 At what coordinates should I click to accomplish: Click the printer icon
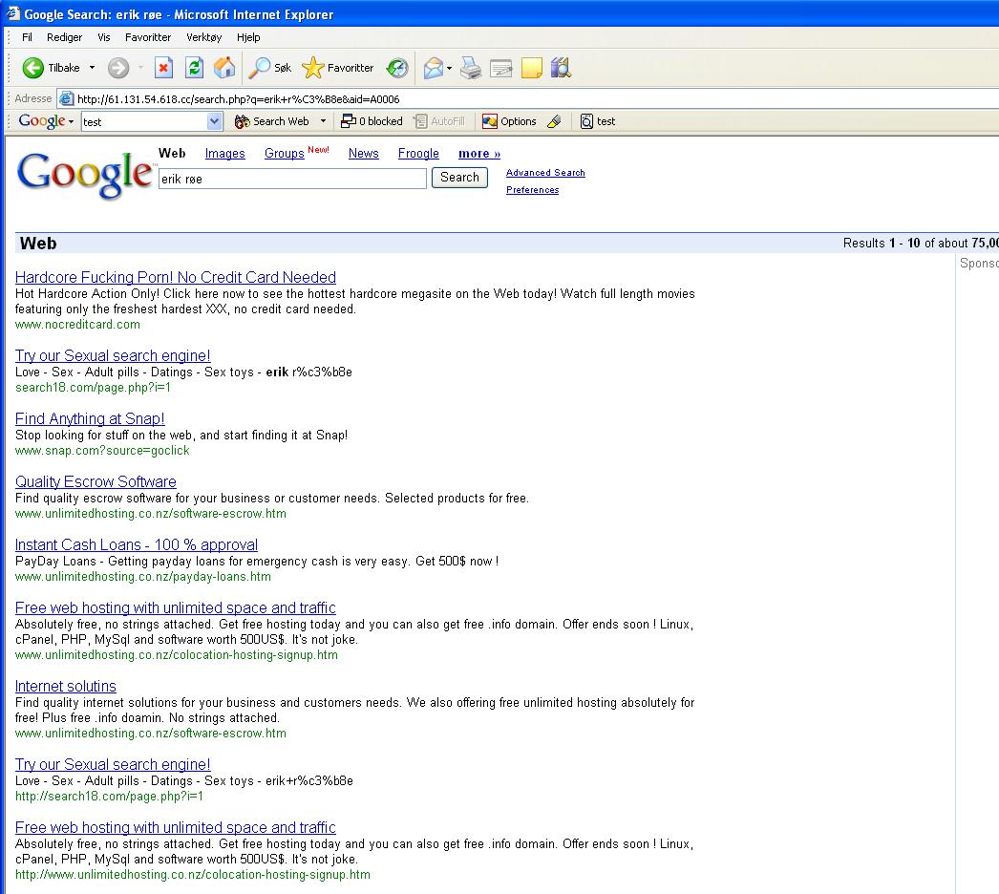point(471,68)
